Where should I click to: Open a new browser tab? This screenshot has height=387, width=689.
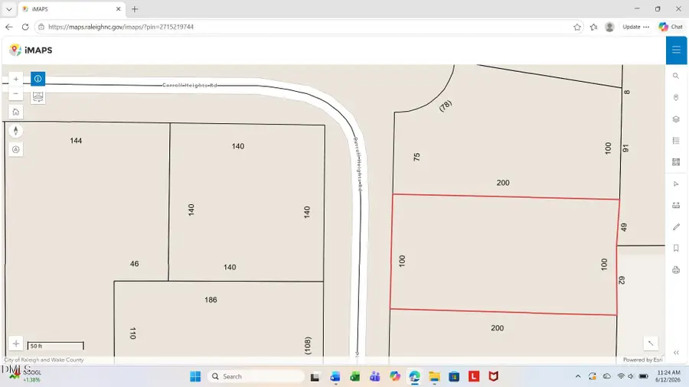click(x=135, y=8)
